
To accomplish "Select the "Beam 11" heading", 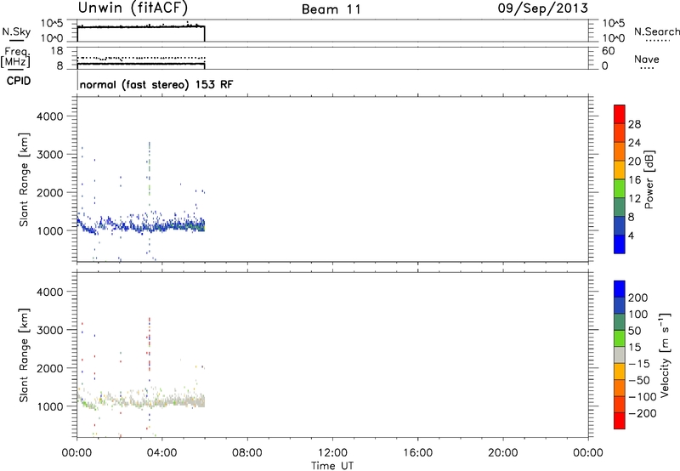I will click(x=331, y=9).
